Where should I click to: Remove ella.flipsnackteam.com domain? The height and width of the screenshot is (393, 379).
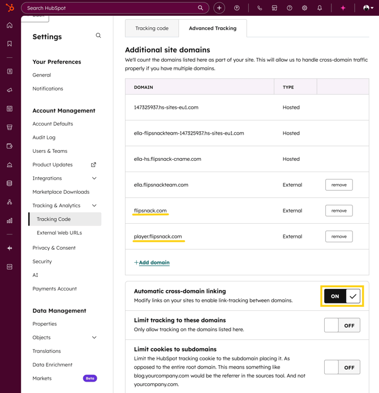[x=339, y=185]
